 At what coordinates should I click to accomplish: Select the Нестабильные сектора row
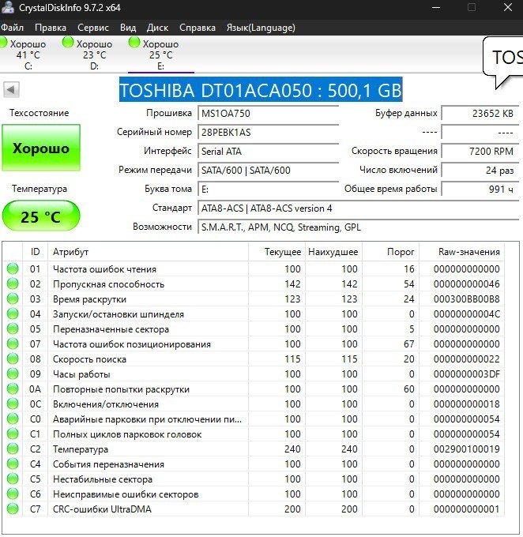(254, 479)
